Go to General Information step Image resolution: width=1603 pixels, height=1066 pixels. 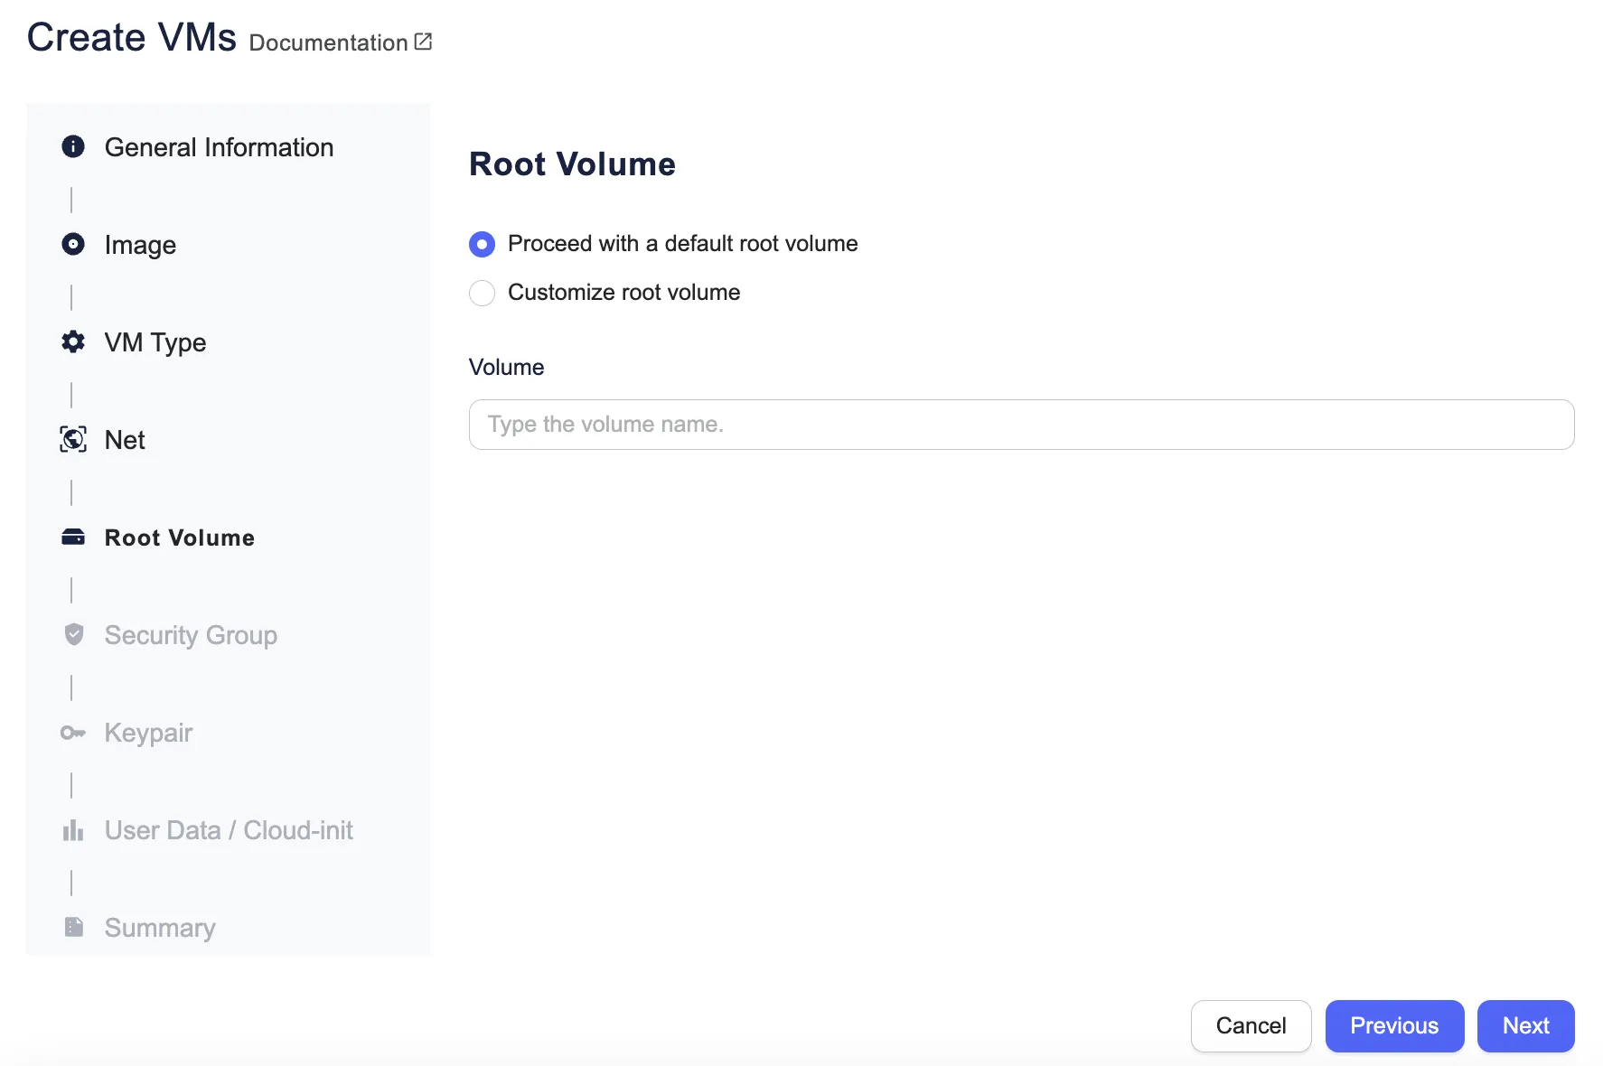[219, 147]
